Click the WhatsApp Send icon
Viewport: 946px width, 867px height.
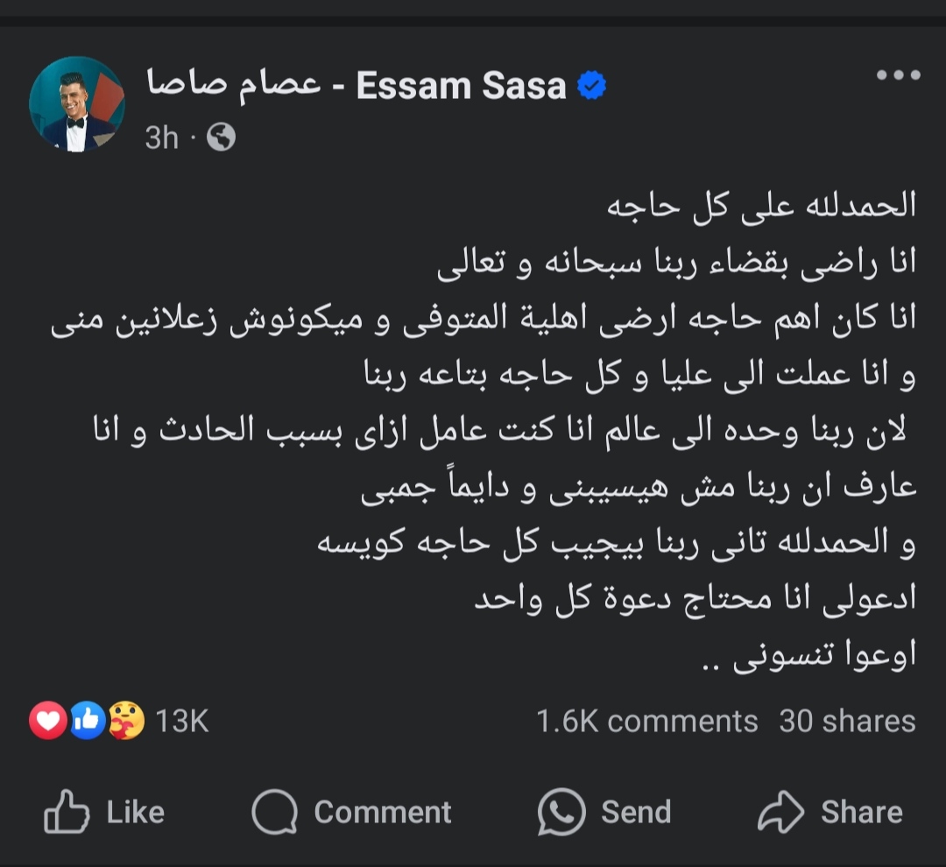click(561, 812)
